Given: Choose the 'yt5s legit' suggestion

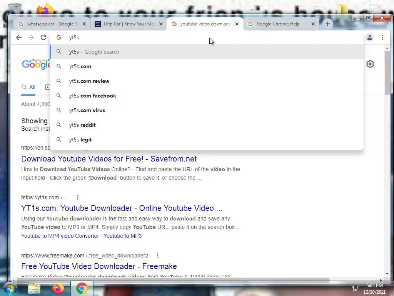Looking at the screenshot, I should click(207, 140).
